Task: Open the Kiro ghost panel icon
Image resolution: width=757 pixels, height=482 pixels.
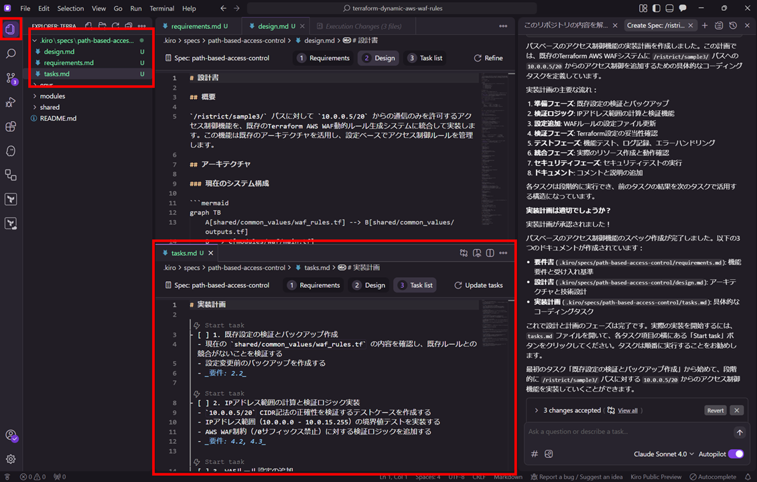Action: tap(11, 151)
